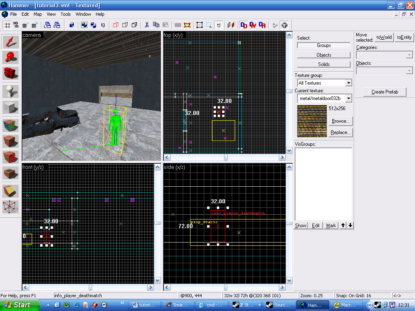Click the metaldoor032b texture preview thumbnail

coord(312,121)
